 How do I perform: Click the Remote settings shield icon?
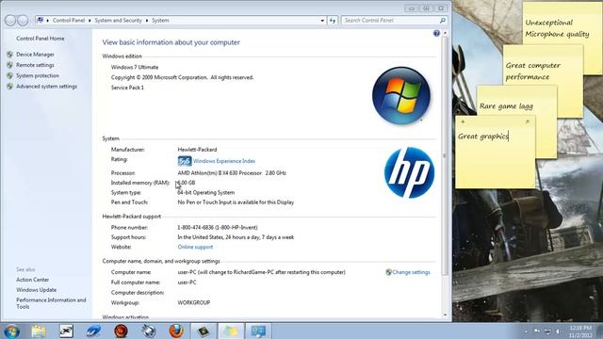click(x=10, y=65)
